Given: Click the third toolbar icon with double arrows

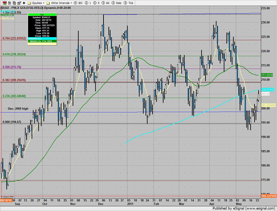Looking at the screenshot, I should coord(14,3).
